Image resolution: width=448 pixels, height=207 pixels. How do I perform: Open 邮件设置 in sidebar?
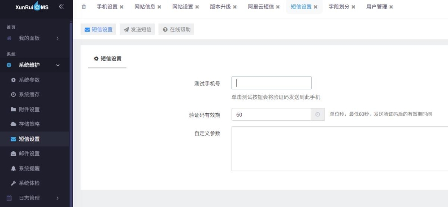[x=29, y=154]
